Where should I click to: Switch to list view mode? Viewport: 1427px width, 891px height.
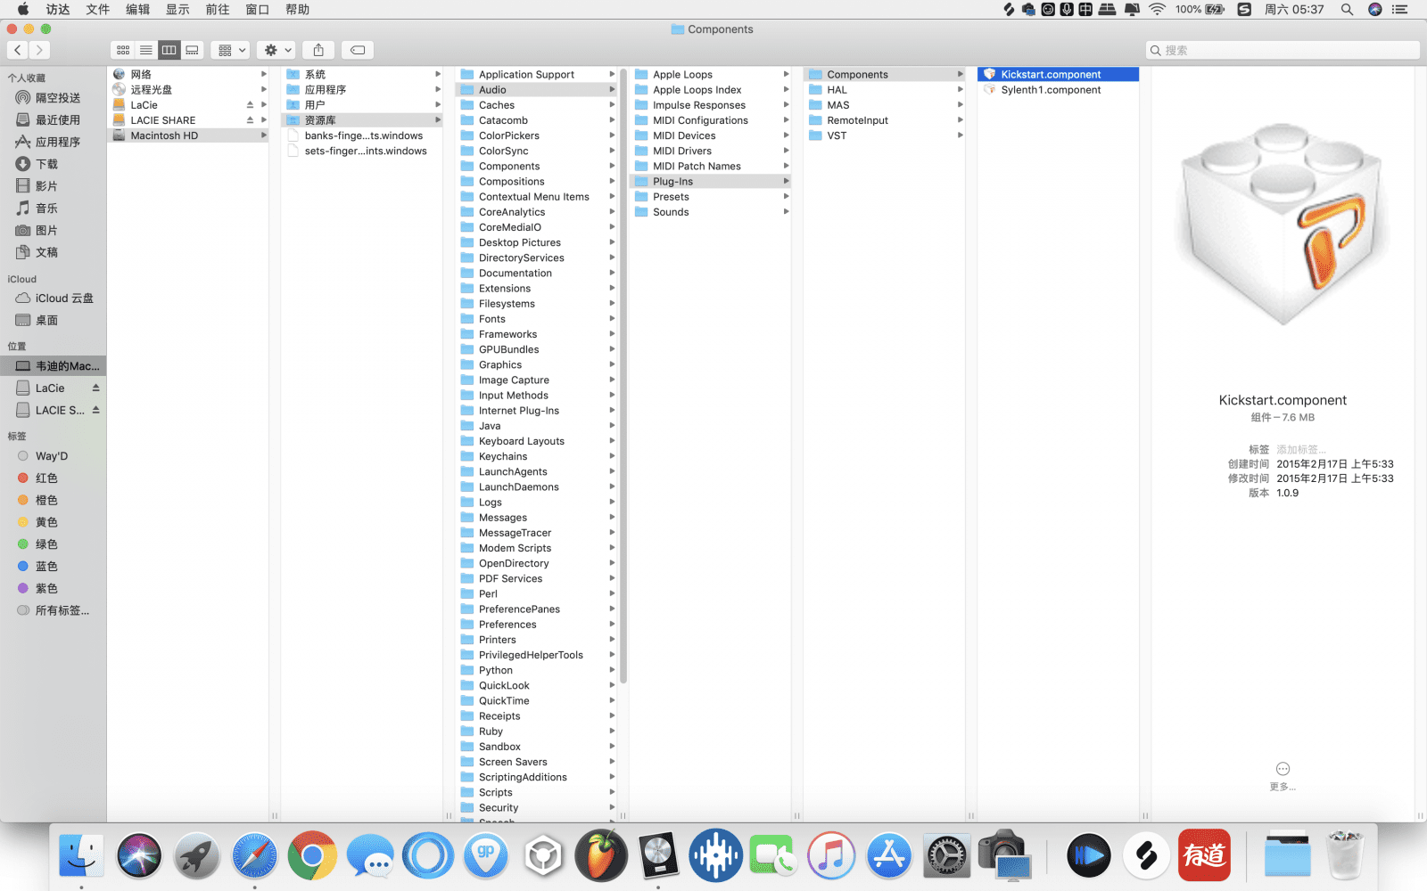click(x=146, y=50)
